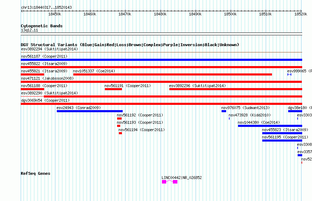Open the nsv1051337 (Coe2014) variant label
312x201 pixels.
coord(94,71)
